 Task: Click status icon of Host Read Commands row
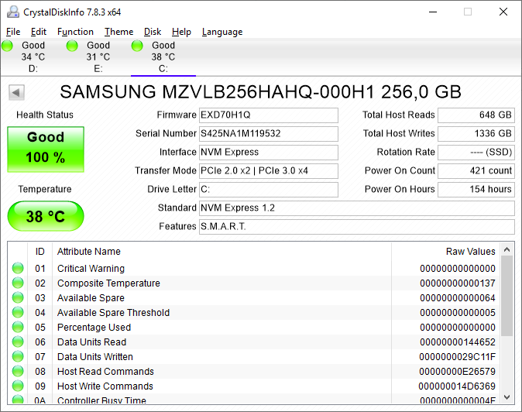click(x=18, y=371)
